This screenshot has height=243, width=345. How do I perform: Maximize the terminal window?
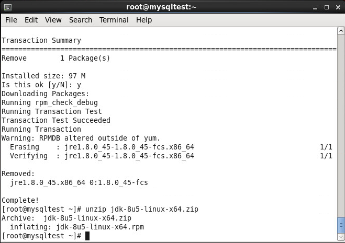(x=327, y=7)
